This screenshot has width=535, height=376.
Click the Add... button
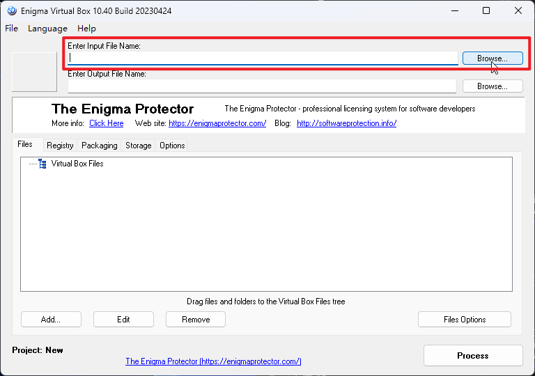click(x=51, y=320)
